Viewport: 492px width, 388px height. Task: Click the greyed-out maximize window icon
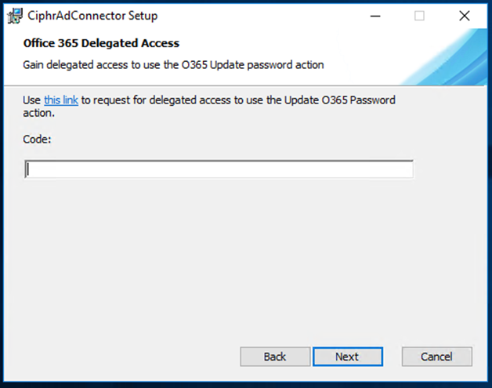click(x=419, y=16)
